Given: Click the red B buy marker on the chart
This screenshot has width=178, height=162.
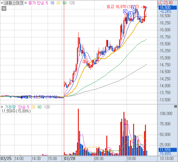Looking at the screenshot, I should (x=85, y=61).
